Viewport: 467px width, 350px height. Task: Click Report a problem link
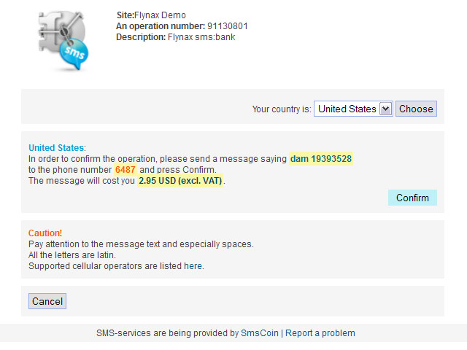tap(320, 333)
